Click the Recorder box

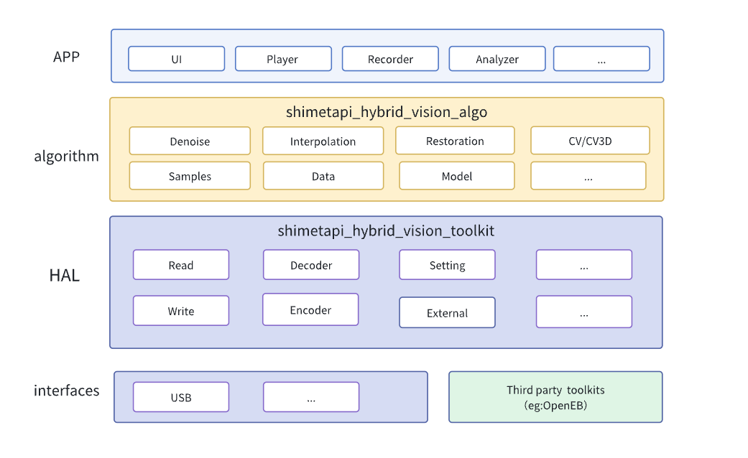pyautogui.click(x=390, y=59)
